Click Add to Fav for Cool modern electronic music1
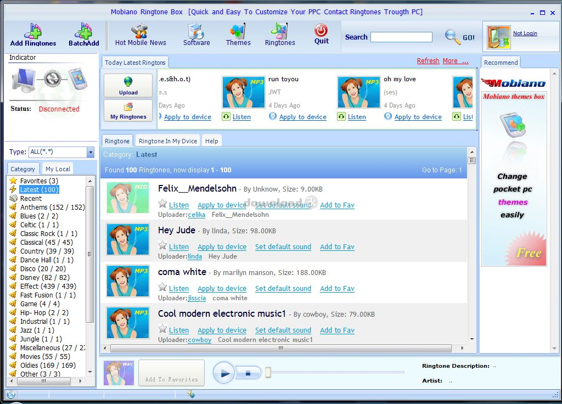 (x=338, y=330)
